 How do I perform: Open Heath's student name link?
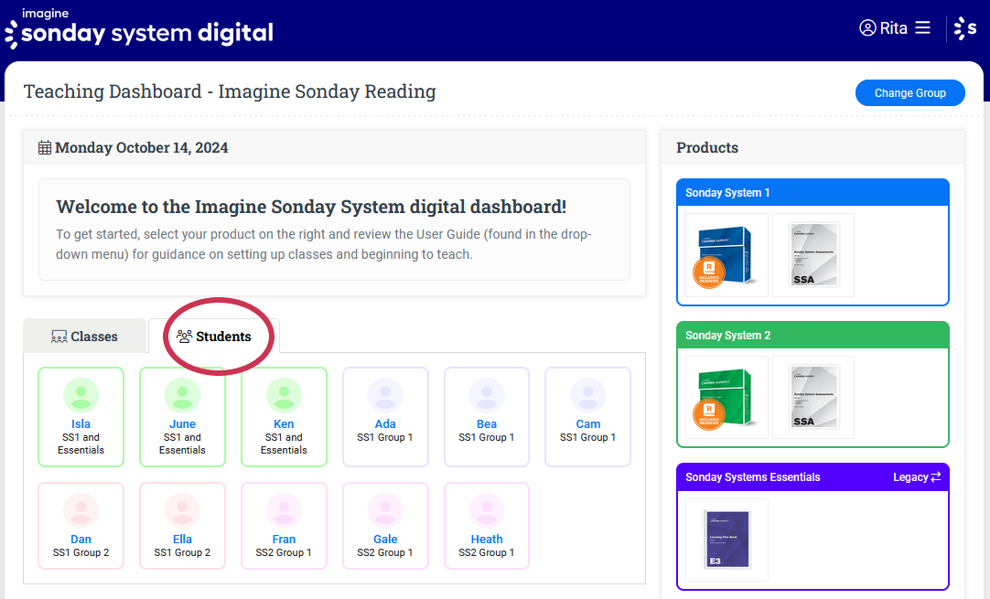tap(487, 539)
